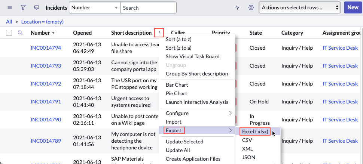Click the Category column header
Image resolution: width=363 pixels, height=164 pixels.
[x=292, y=33]
